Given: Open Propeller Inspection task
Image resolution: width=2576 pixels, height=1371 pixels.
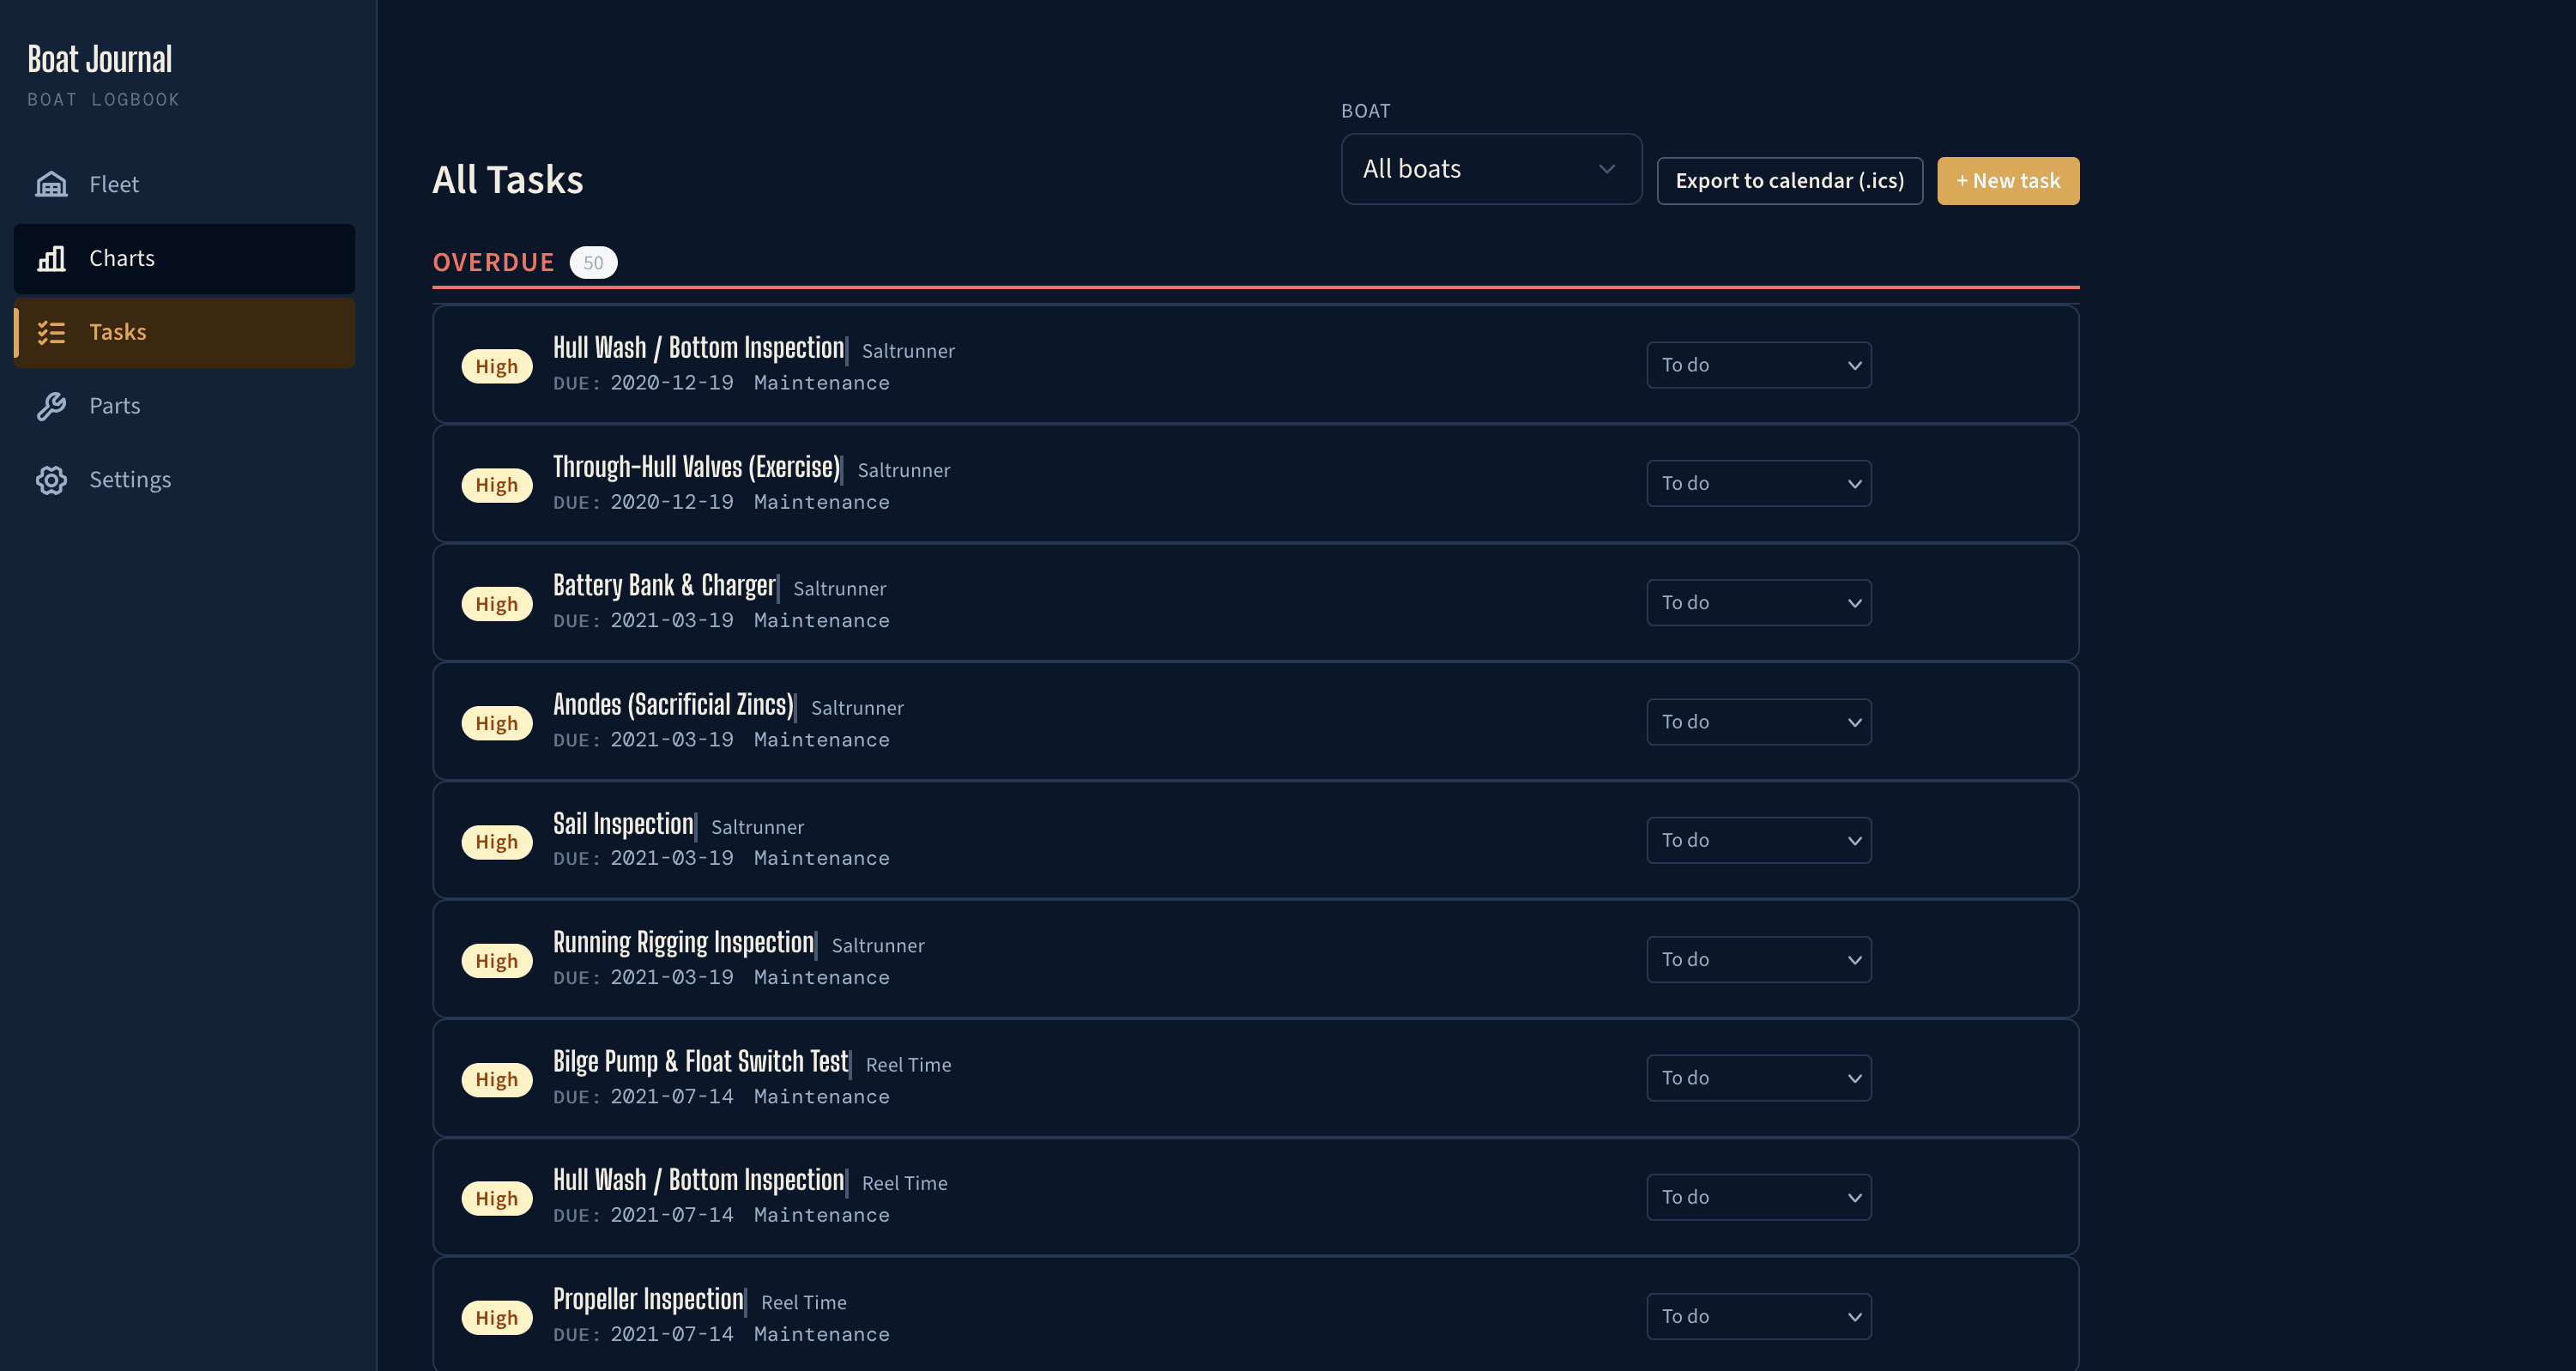Looking at the screenshot, I should click(x=649, y=1300).
